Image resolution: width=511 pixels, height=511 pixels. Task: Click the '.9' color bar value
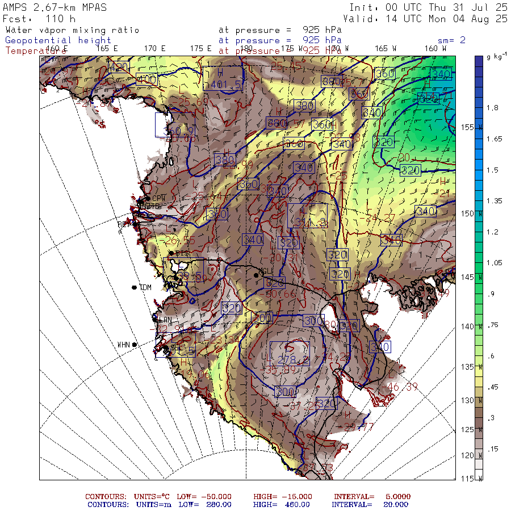tap(491, 294)
